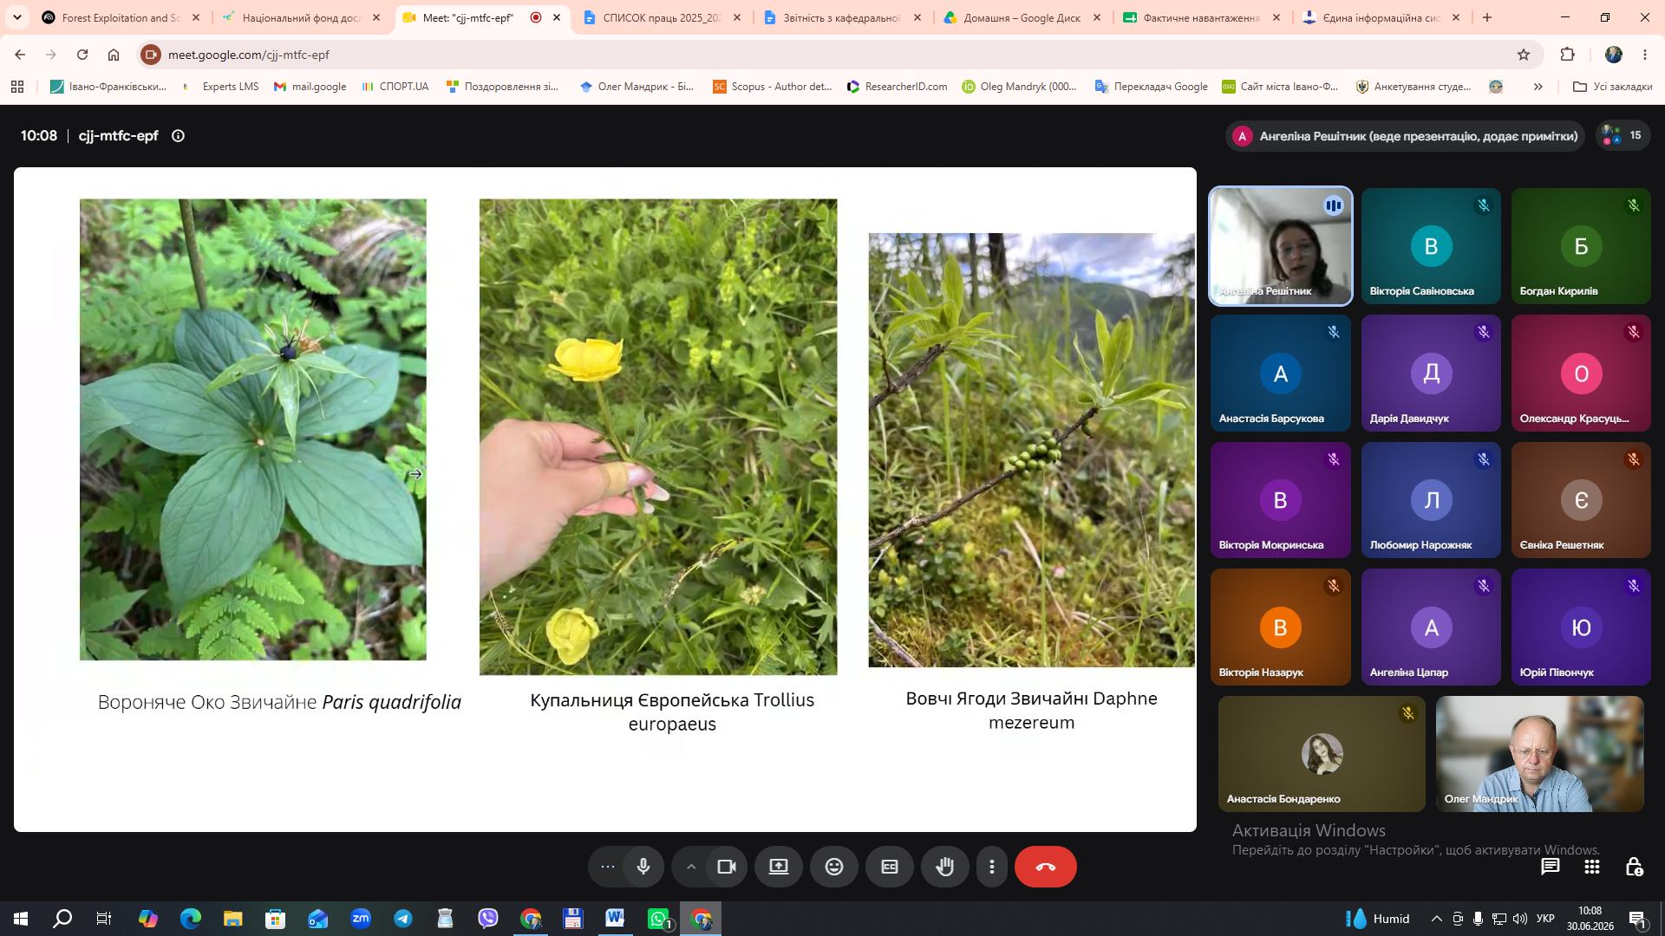Screen dimensions: 1665x936
Task: Show meeting details info icon
Action: [178, 136]
